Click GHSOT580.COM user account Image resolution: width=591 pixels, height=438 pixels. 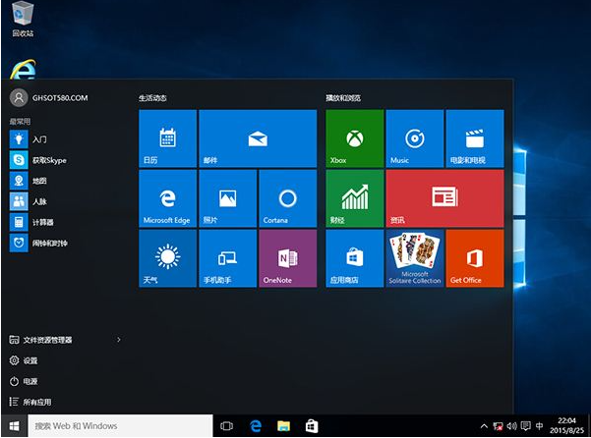[47, 97]
